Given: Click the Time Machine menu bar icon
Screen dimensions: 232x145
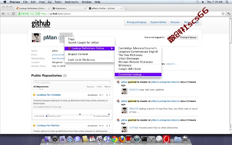Looking at the screenshot, I should [x=197, y=2].
